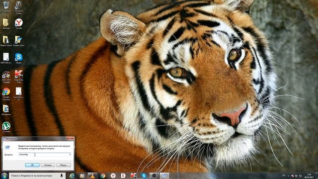Open the Yandex 'Я' icon in taskbar
Screen dimensions: 318x179
(123, 176)
